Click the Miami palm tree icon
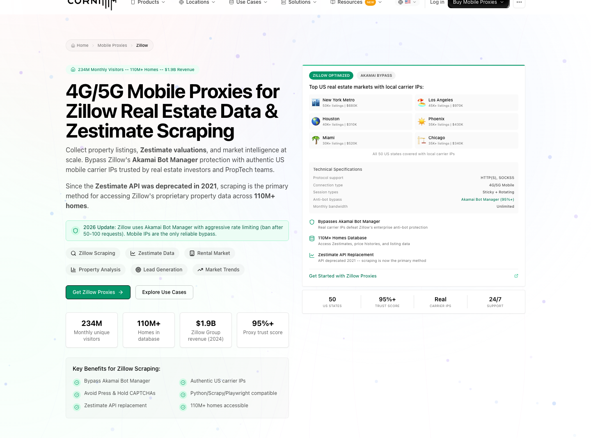Screen dimensions: 591x438 316,140
